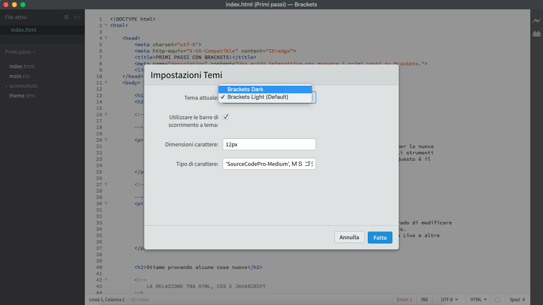Click the Fatto button
The width and height of the screenshot is (543, 305).
tap(380, 238)
